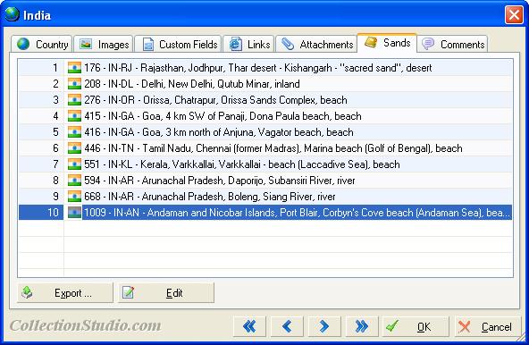
Task: Click India flag icon on row 176 Rajasthan
Action: point(74,68)
